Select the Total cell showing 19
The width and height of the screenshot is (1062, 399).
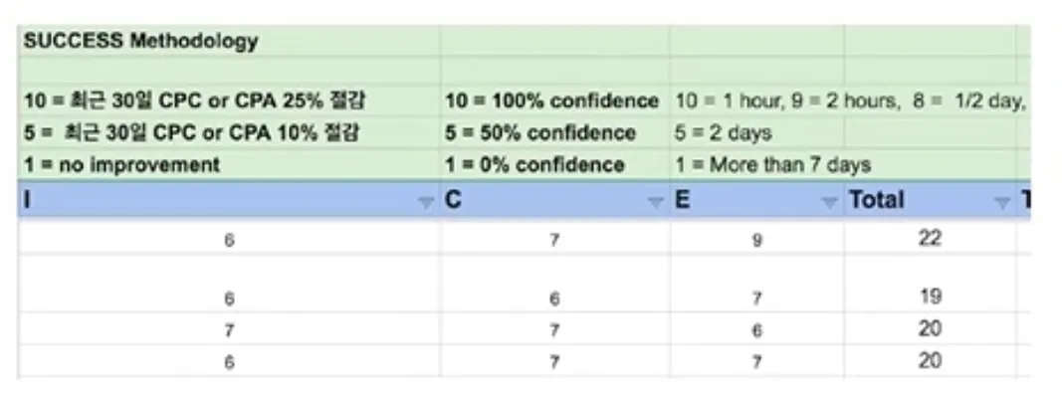click(930, 297)
